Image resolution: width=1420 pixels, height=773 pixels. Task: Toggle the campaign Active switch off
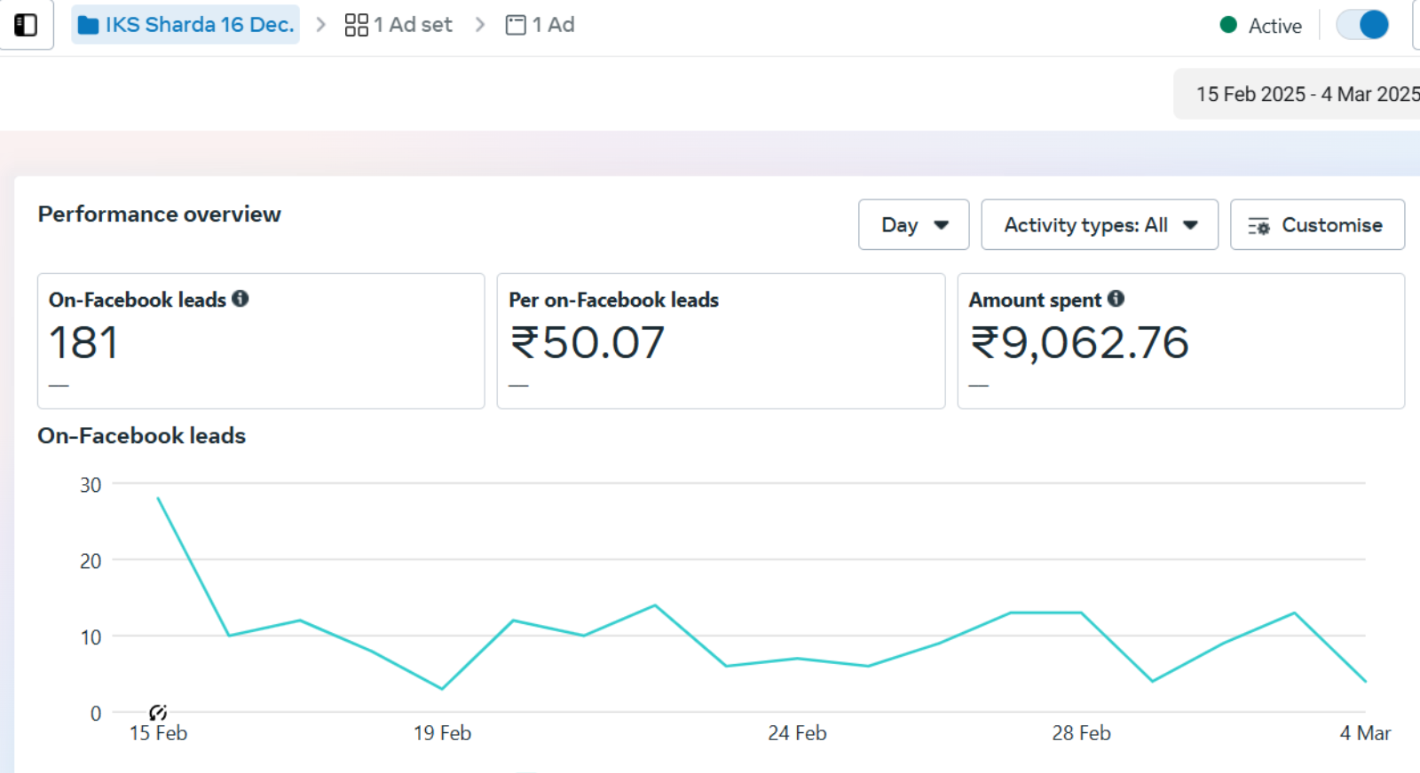coord(1362,25)
